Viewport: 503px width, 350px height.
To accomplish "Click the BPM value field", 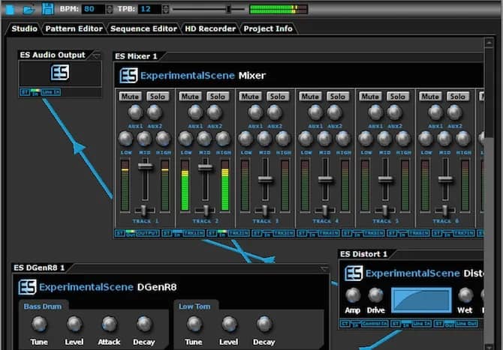I will coord(93,9).
